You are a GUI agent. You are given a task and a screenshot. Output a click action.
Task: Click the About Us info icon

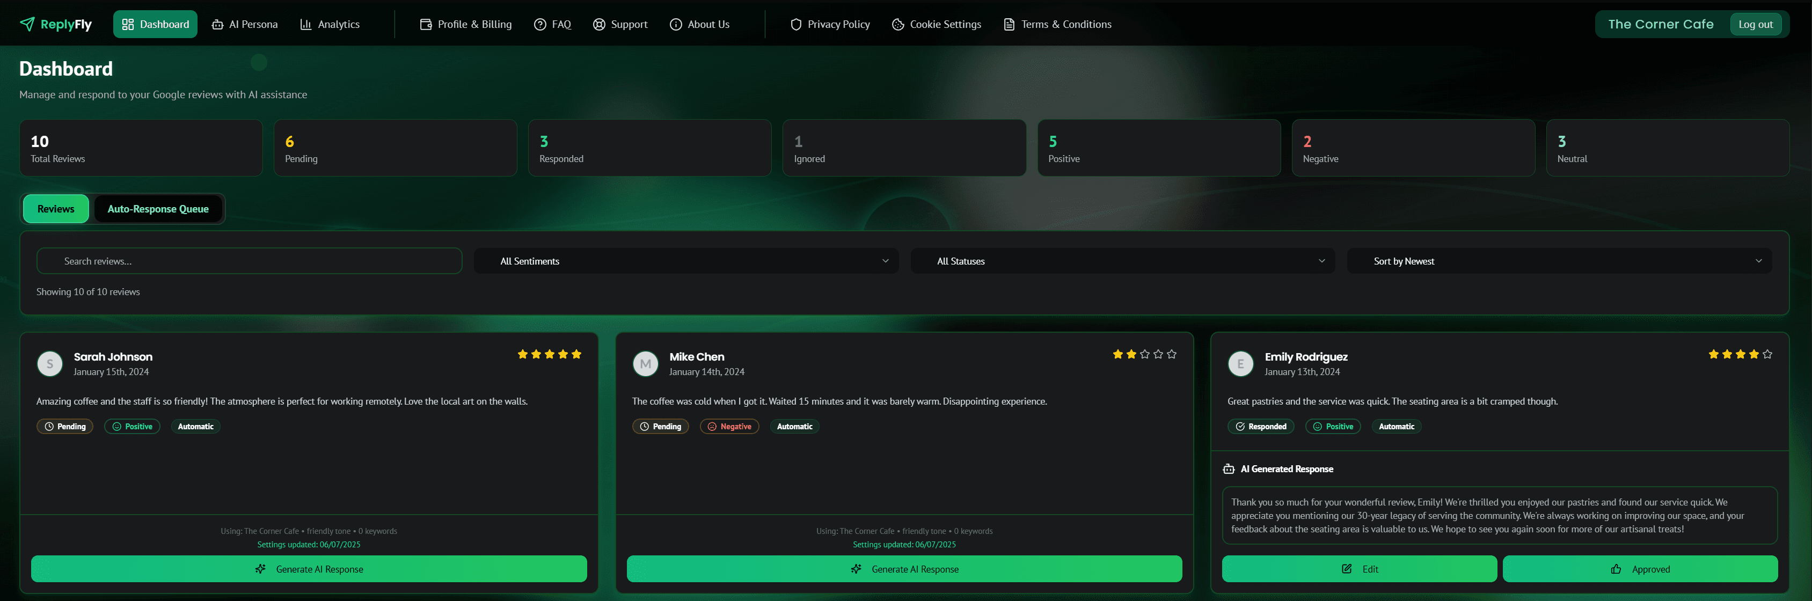click(x=675, y=25)
